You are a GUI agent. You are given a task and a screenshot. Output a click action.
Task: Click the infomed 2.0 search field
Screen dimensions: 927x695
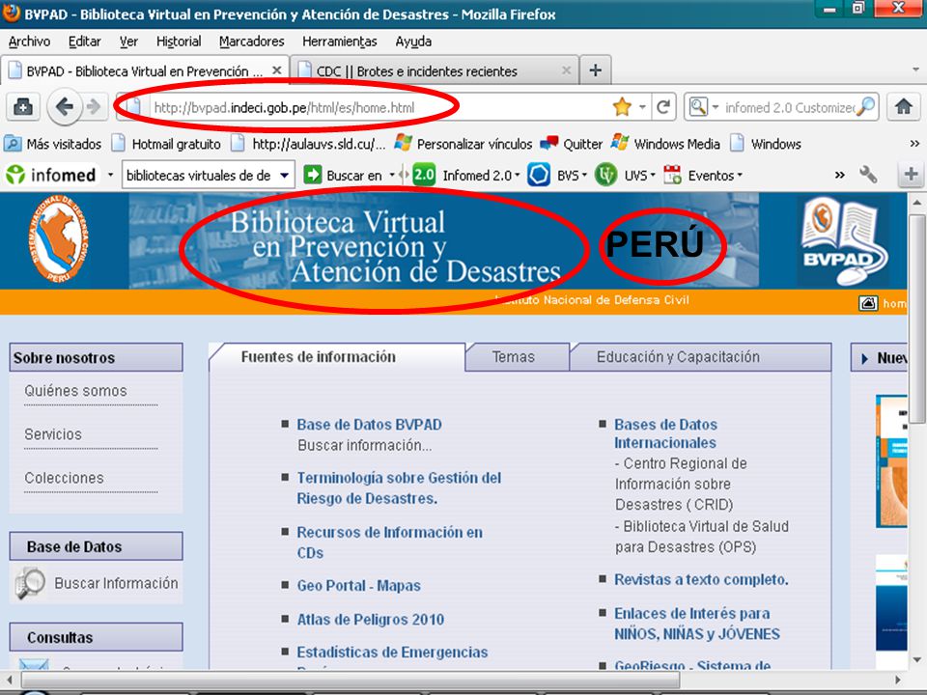(x=789, y=107)
